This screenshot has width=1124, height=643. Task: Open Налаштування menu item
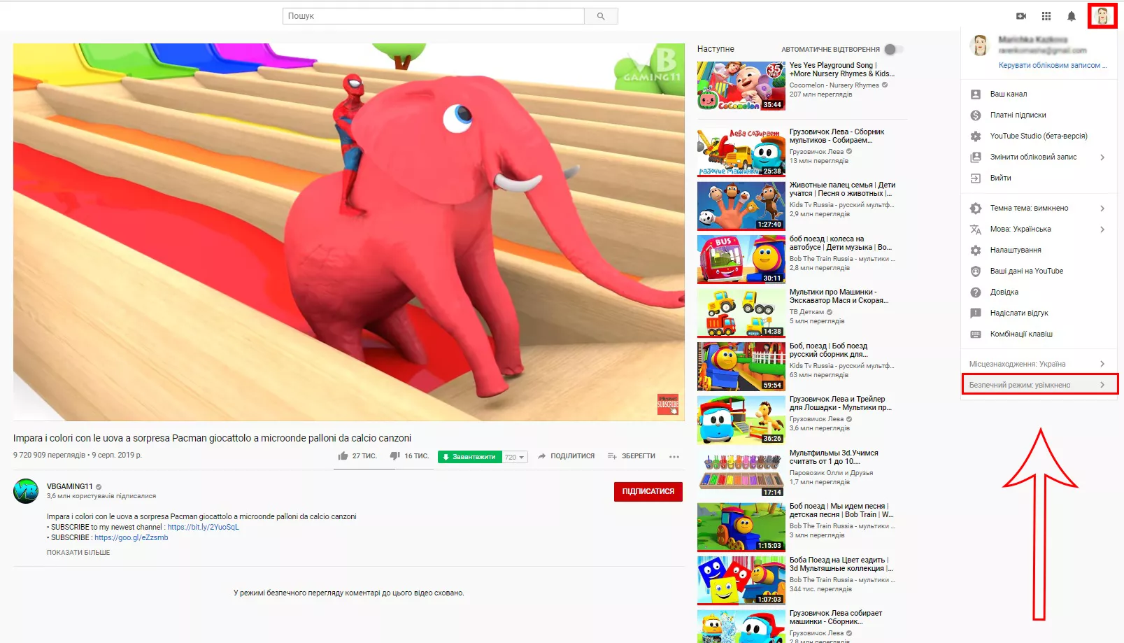tap(1039, 250)
